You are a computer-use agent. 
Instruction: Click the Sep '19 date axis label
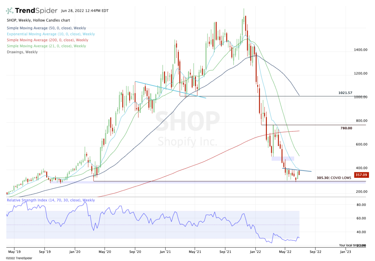pyautogui.click(x=44, y=251)
